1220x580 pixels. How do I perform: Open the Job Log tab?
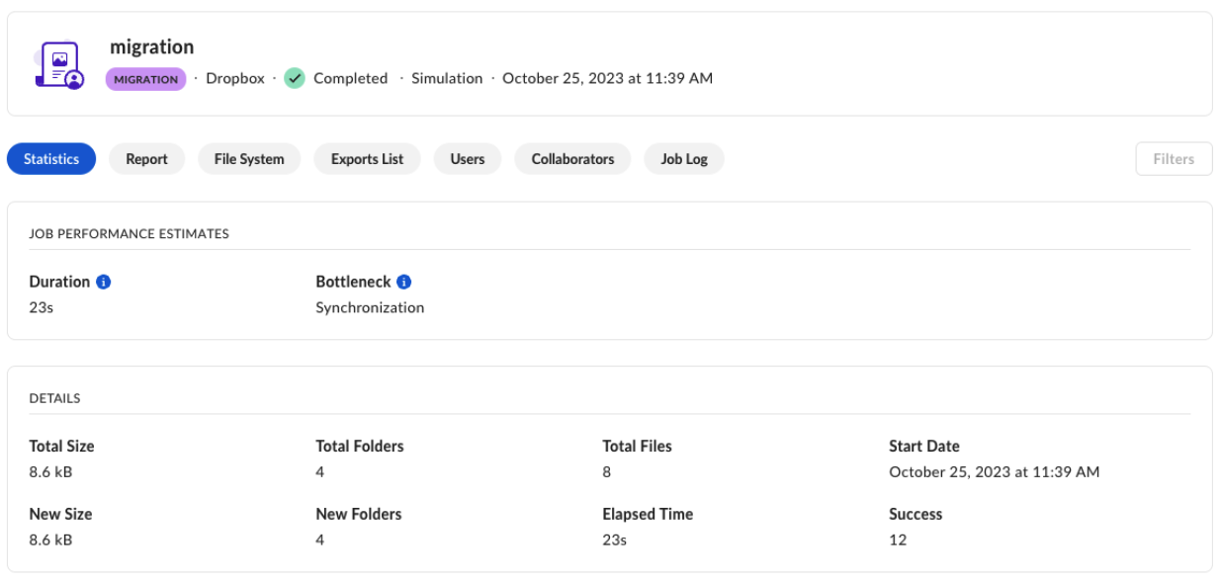[x=684, y=159]
